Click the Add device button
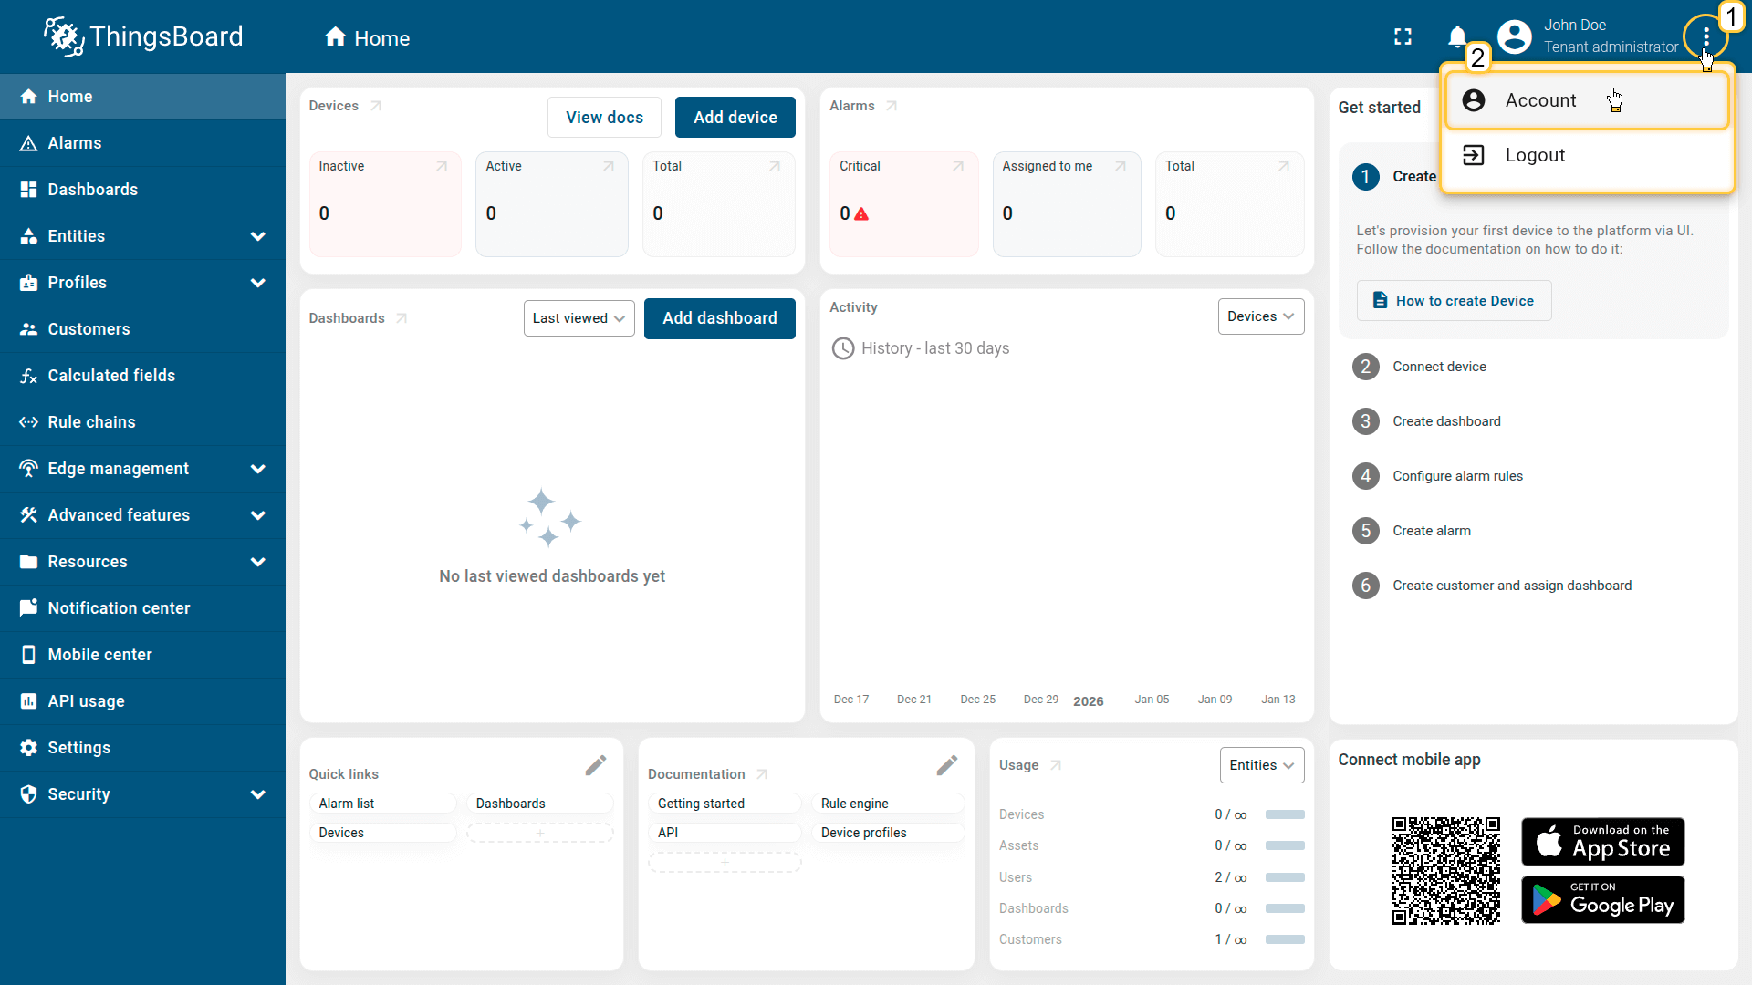This screenshot has width=1752, height=985. [x=735, y=118]
